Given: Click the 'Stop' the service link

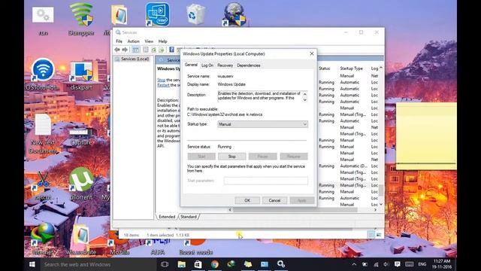Looking at the screenshot, I should (x=161, y=80).
